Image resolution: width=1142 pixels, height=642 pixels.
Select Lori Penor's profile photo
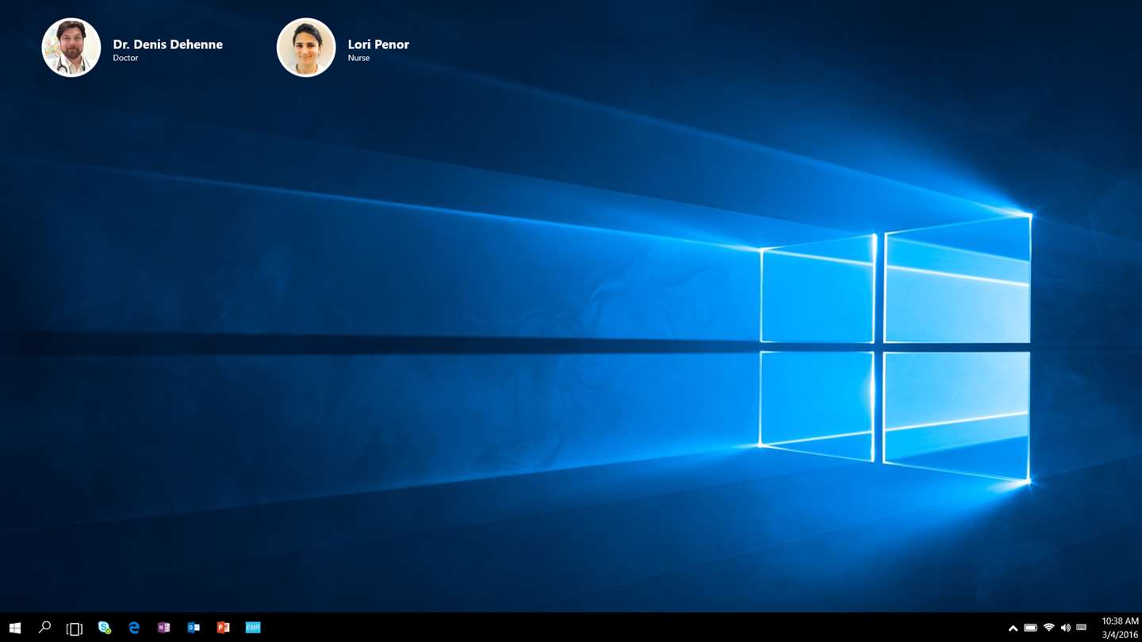pos(306,48)
